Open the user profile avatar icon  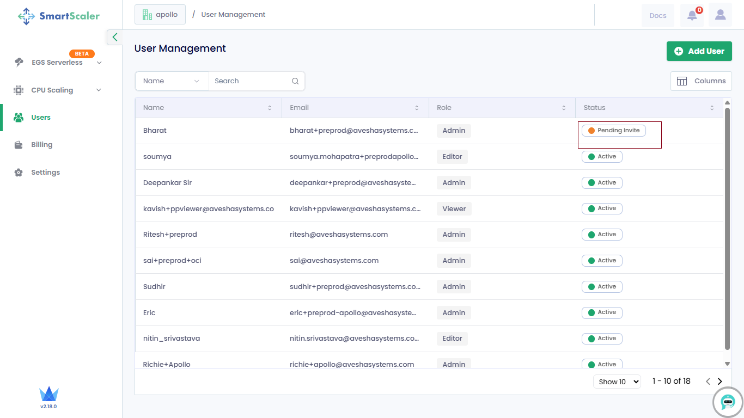coord(720,15)
